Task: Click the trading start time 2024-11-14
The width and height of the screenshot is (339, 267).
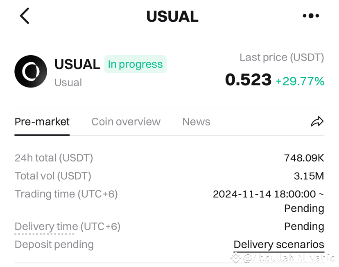Action: [x=268, y=194]
